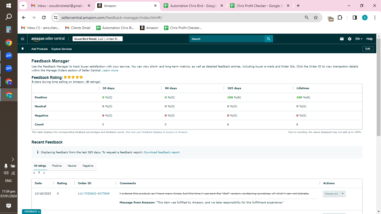Open the Seller Central hamburger menu
This screenshot has width=381, height=214.
(23, 39)
